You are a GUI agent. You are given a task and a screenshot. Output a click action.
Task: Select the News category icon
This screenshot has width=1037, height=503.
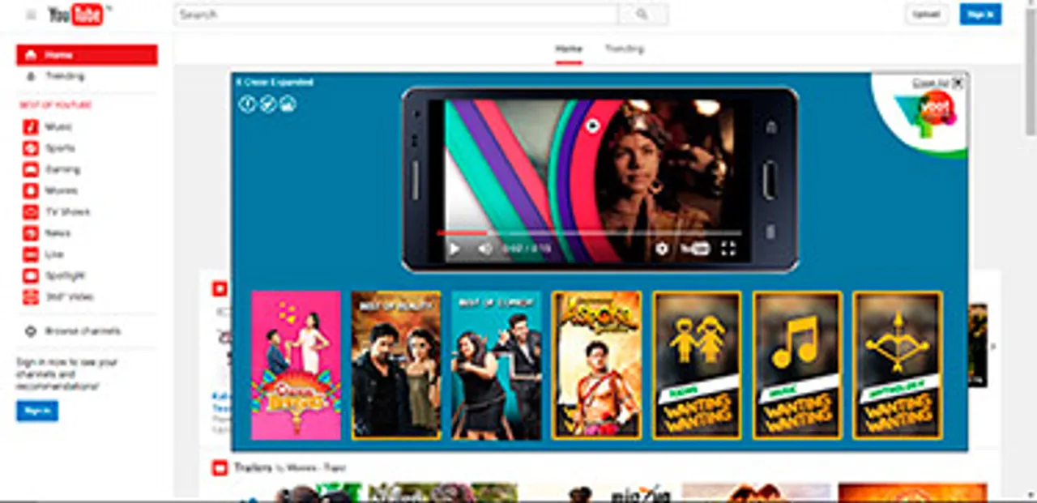[30, 232]
